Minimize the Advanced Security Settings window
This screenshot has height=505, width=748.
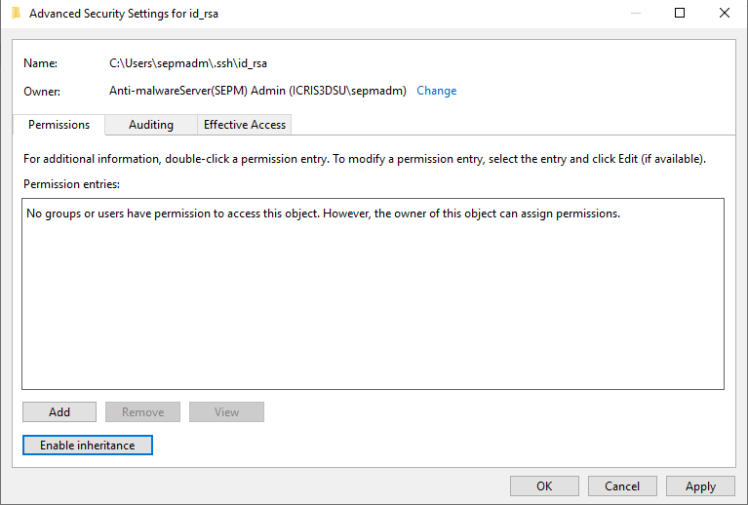tap(635, 14)
